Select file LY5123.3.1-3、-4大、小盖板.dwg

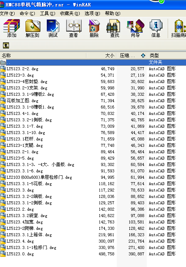click(40, 164)
